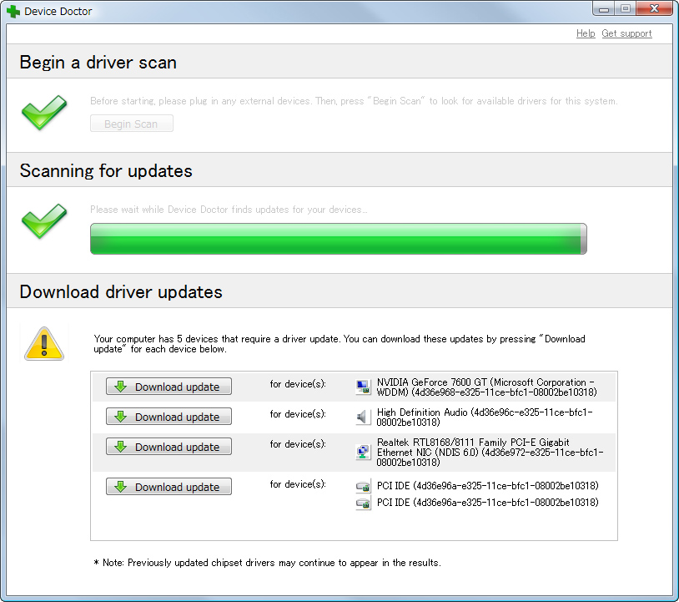Click 'for device(s):' label in the Audio row

coord(298,414)
